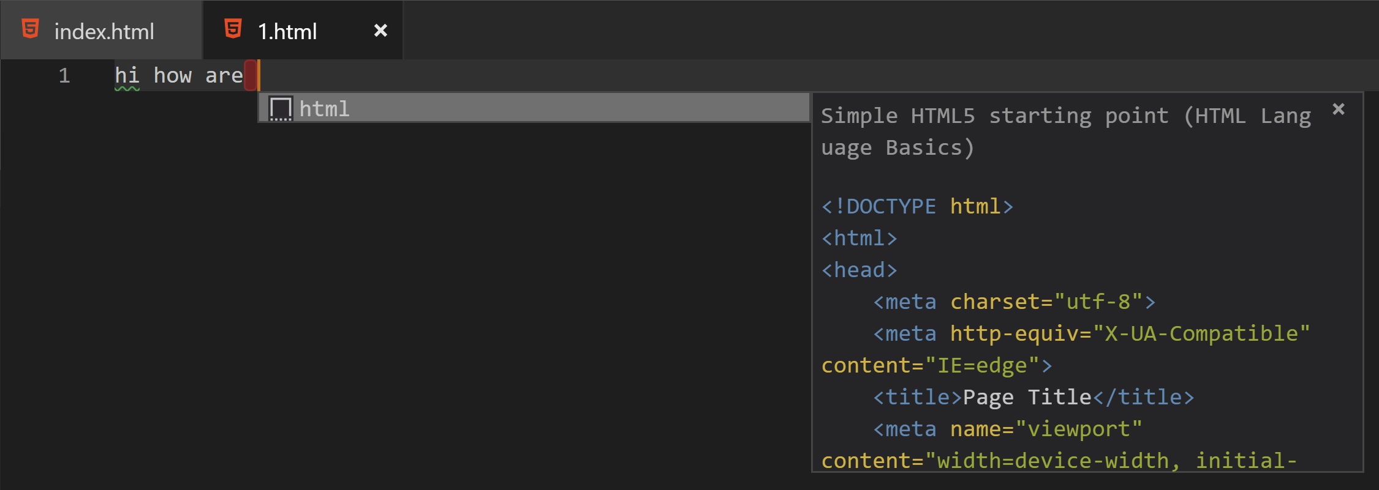This screenshot has width=1379, height=490.
Task: Switch to the index.html tab
Action: (104, 31)
